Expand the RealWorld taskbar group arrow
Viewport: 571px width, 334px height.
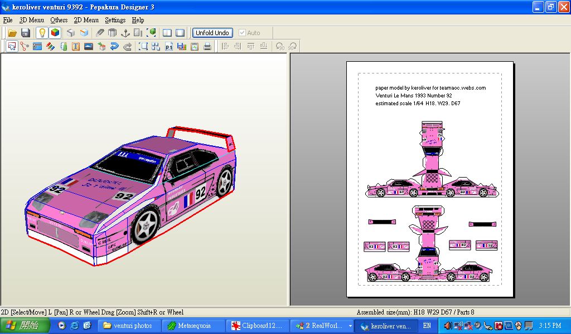350,326
